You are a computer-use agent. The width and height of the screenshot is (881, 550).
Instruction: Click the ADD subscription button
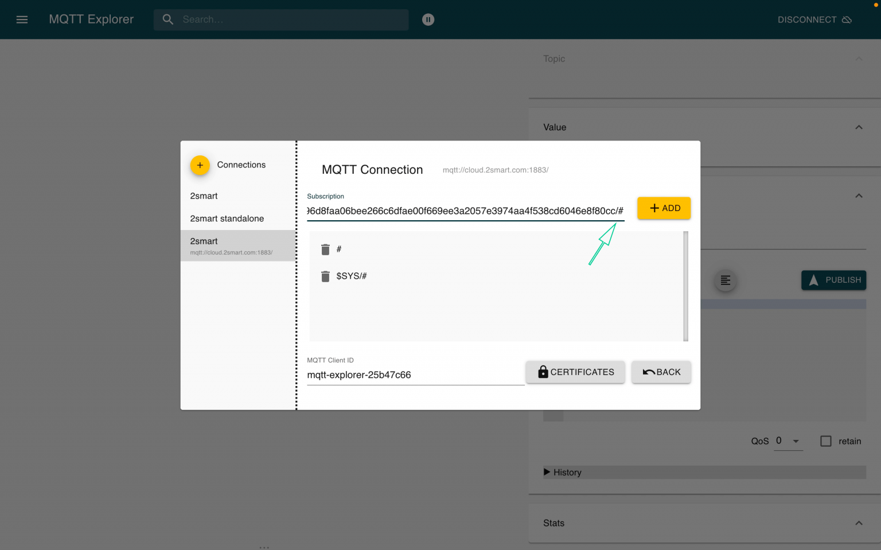coord(664,208)
